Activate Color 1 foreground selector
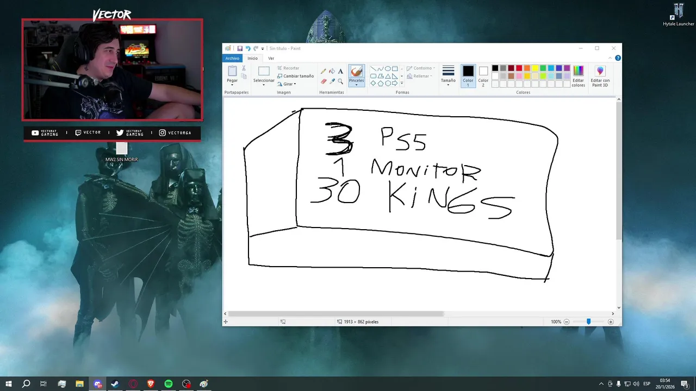 (468, 76)
